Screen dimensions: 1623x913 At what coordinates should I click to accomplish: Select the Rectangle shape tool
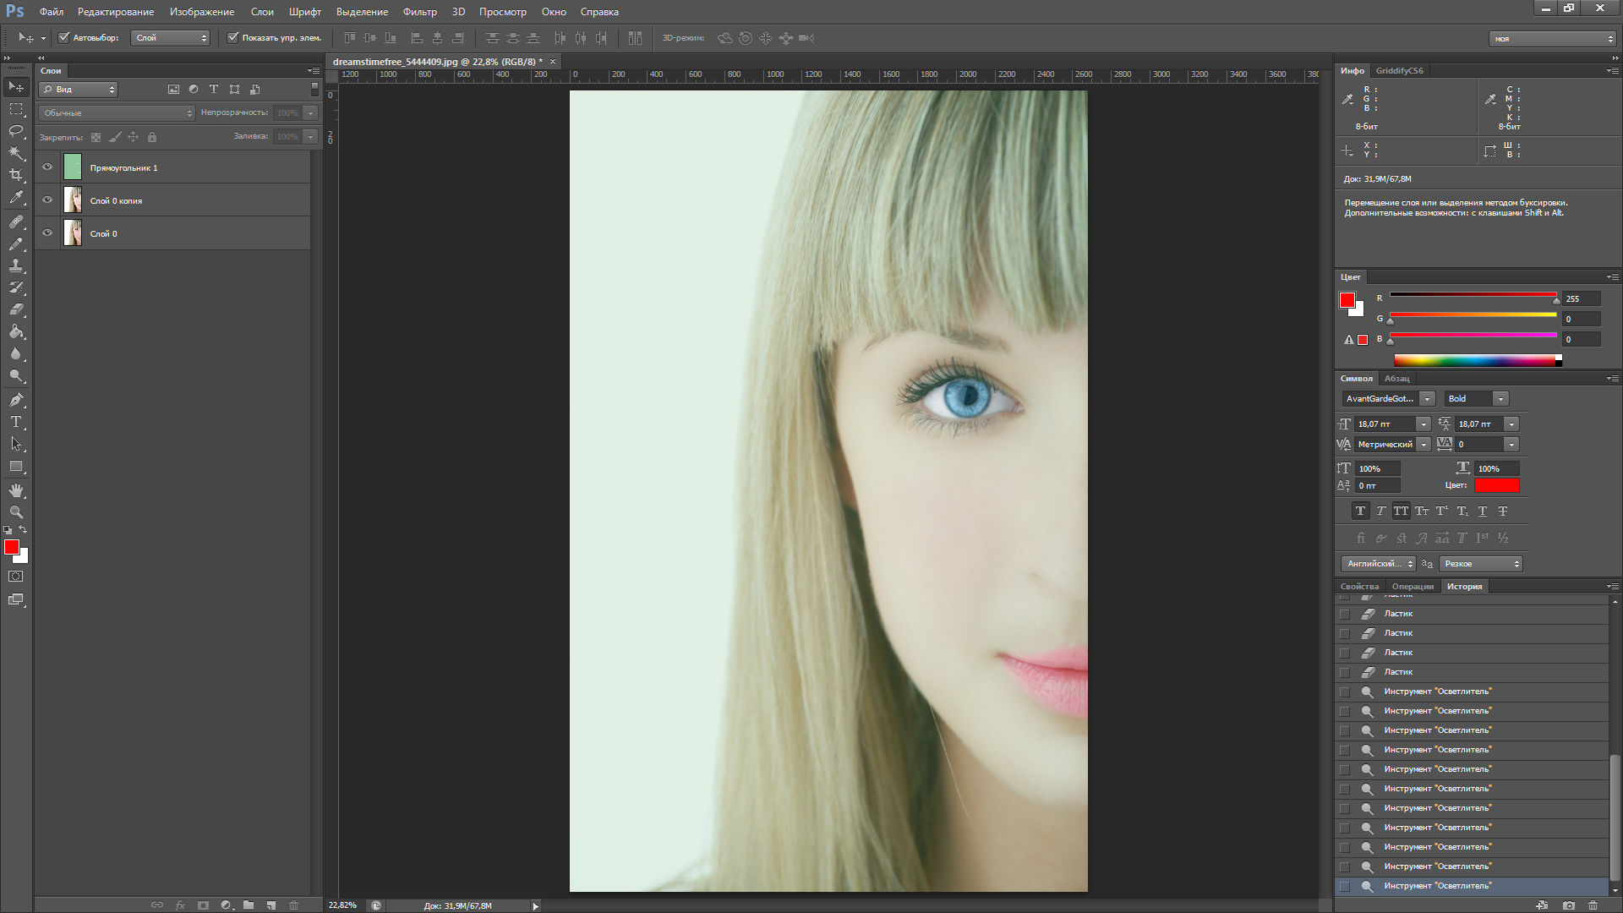(16, 466)
